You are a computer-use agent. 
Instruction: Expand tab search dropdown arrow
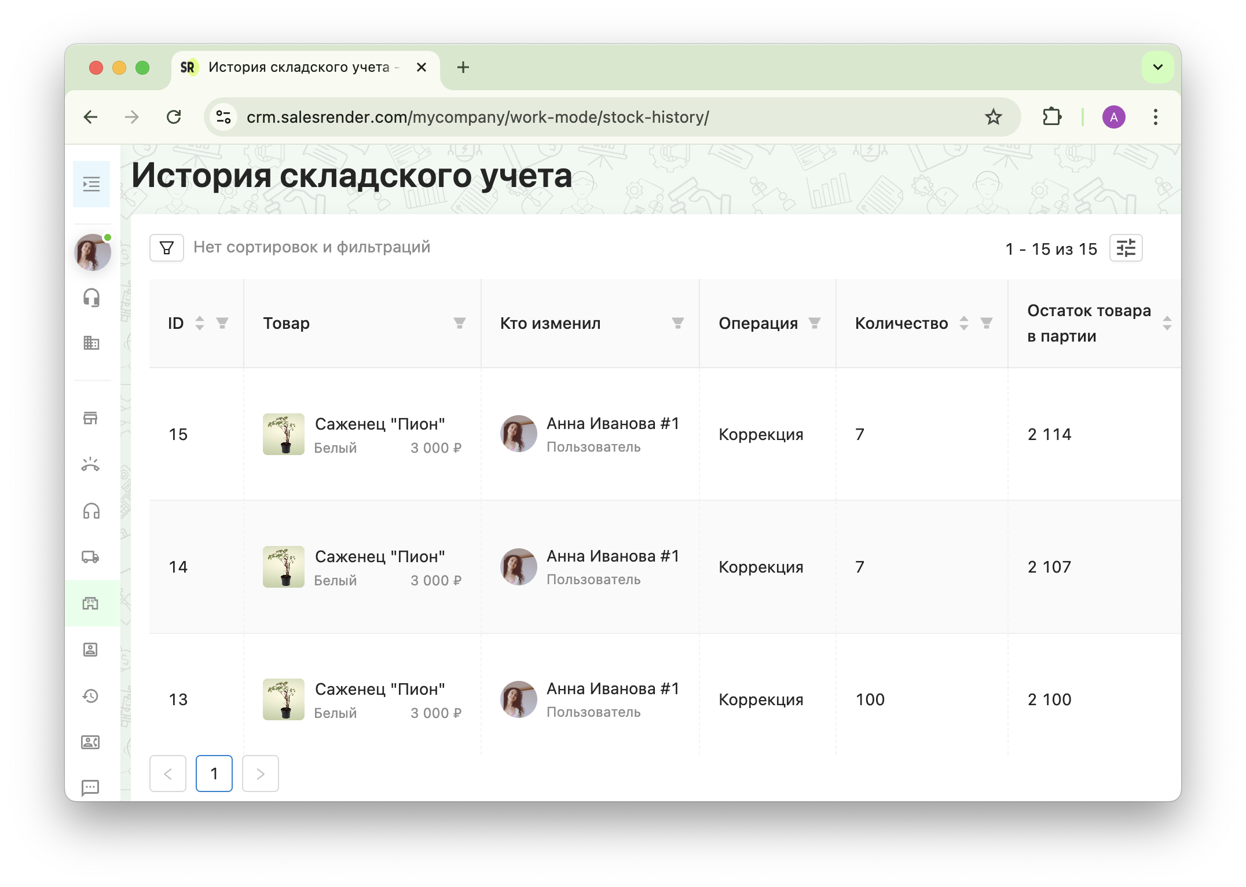pyautogui.click(x=1158, y=67)
